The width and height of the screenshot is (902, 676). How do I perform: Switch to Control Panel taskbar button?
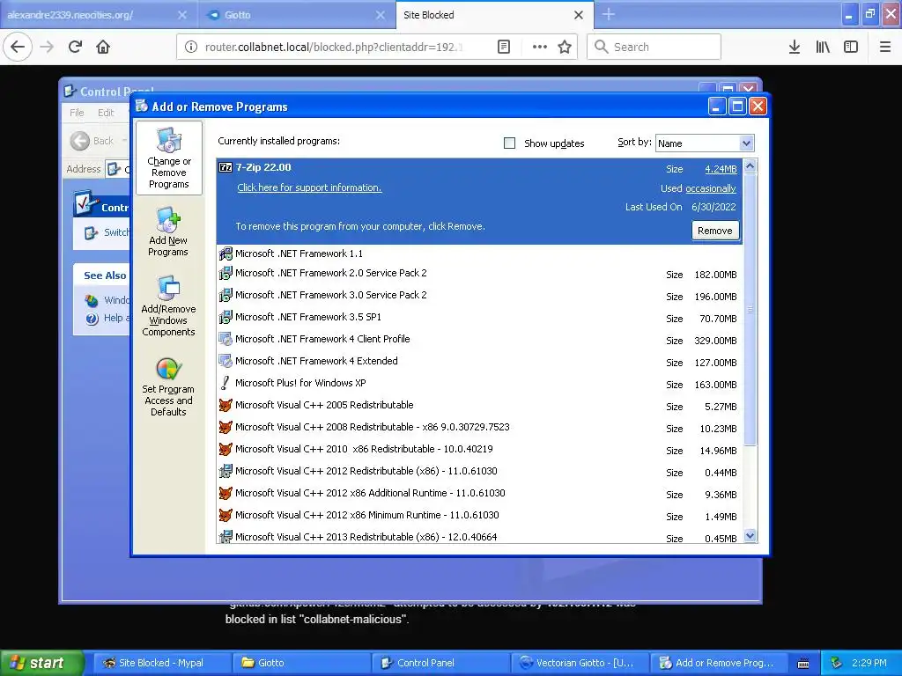pos(440,663)
